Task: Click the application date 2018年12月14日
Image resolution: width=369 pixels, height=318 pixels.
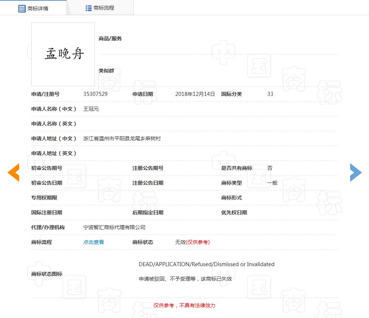Action: click(x=195, y=94)
